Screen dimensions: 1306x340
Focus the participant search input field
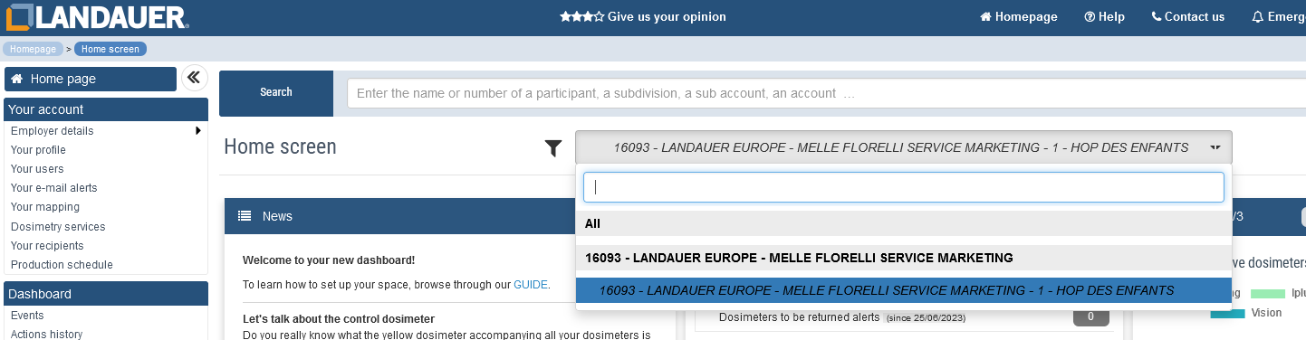tap(826, 93)
